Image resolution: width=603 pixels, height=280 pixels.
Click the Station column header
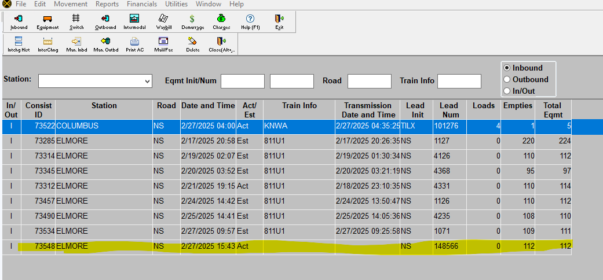[104, 110]
